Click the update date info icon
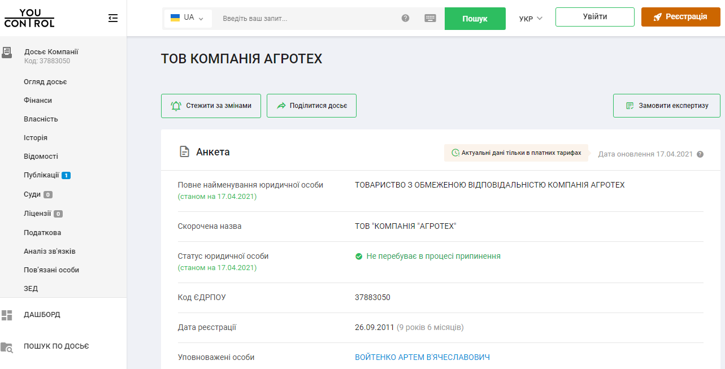This screenshot has height=369, width=725. (x=700, y=154)
